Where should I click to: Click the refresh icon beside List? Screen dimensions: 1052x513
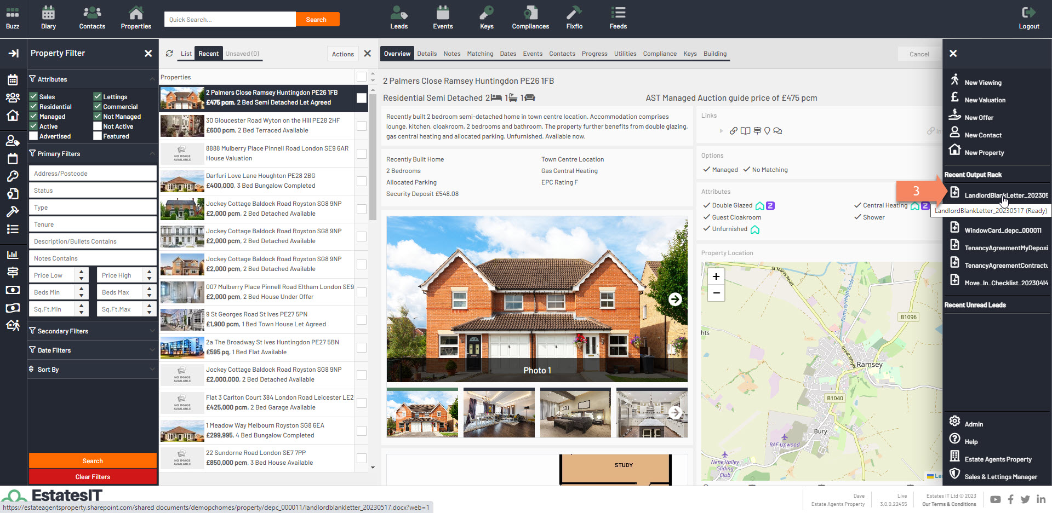[x=169, y=54]
